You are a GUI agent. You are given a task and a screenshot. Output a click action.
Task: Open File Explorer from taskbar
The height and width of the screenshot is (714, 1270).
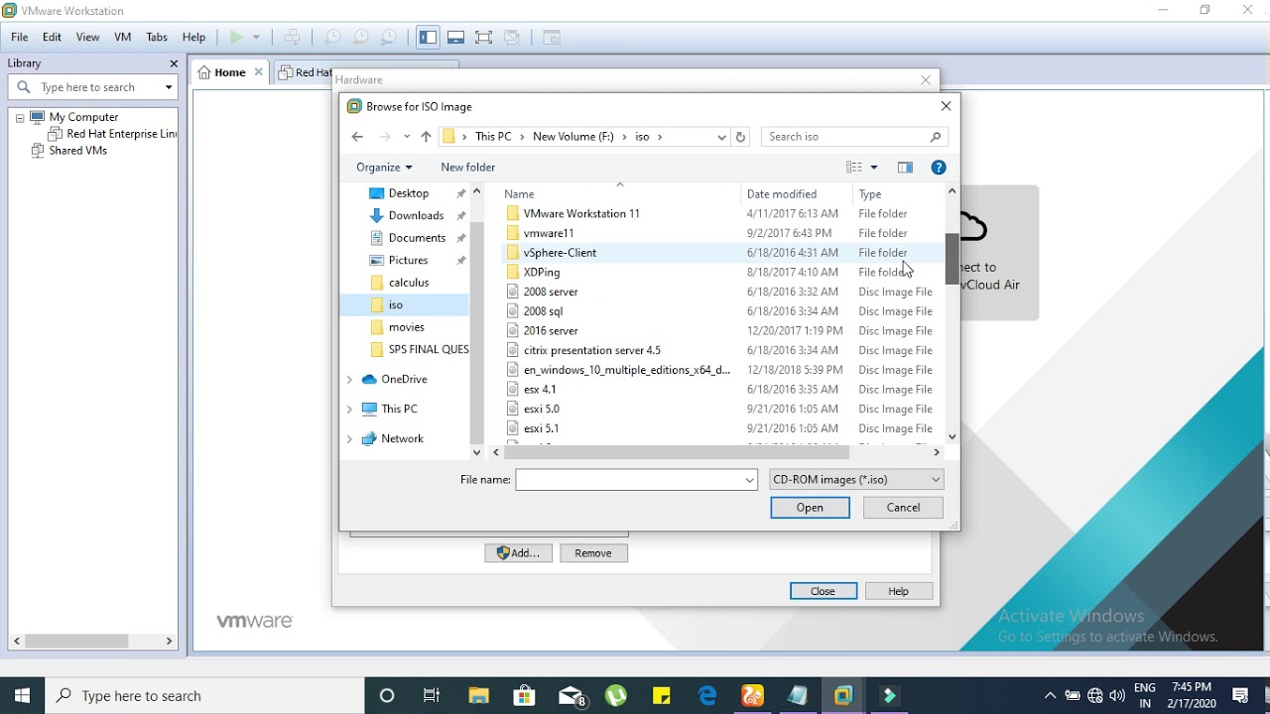pyautogui.click(x=478, y=696)
